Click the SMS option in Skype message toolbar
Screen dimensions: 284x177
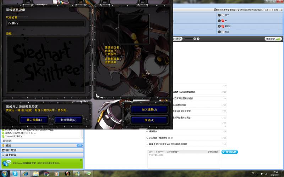coord(213,152)
